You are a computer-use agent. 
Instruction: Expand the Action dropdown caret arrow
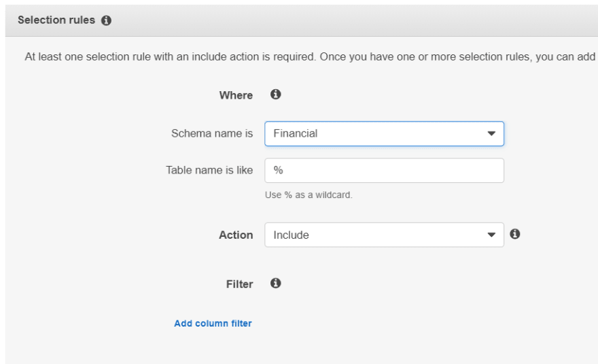coord(491,235)
